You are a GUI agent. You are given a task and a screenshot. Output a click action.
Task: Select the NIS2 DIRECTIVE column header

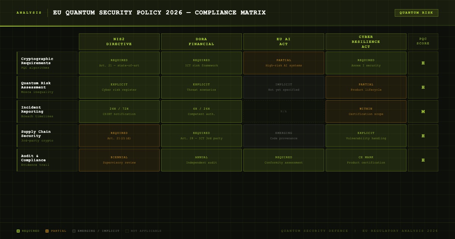(x=119, y=42)
